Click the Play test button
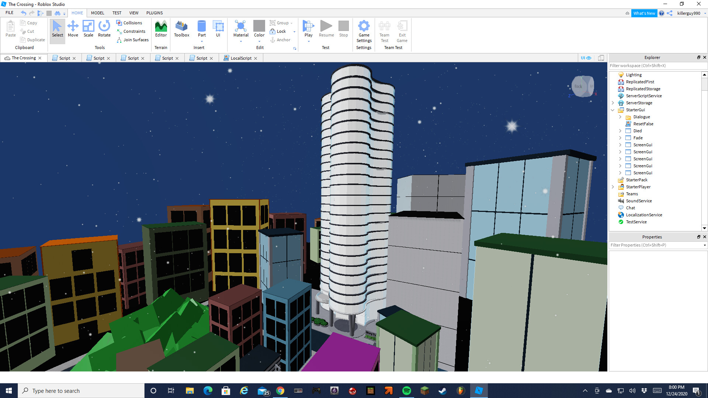The image size is (708, 398). (x=308, y=27)
